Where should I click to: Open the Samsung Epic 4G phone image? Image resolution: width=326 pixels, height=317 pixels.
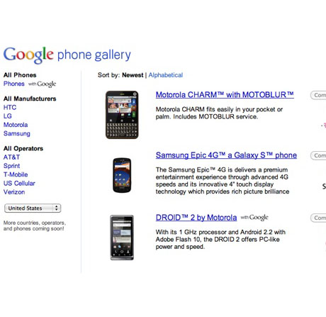[122, 175]
